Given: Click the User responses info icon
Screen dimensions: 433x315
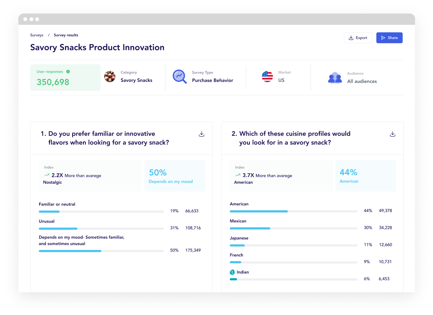Looking at the screenshot, I should click(68, 71).
